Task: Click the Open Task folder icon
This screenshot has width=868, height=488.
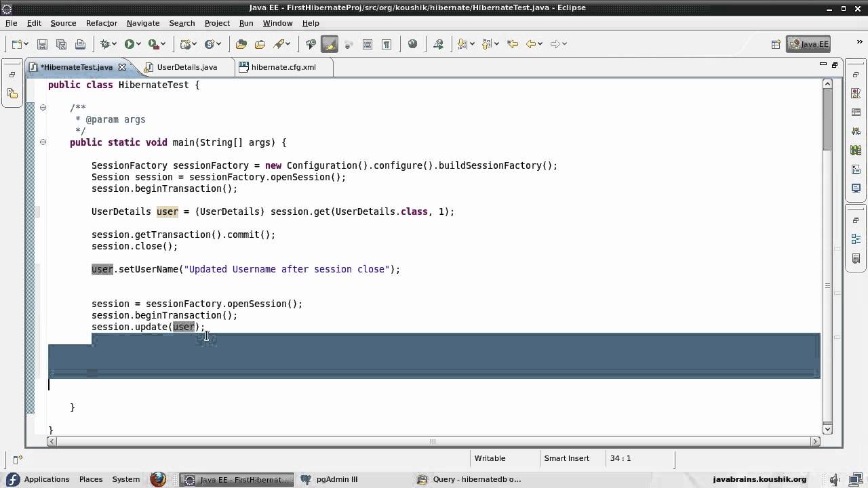Action: [x=260, y=44]
